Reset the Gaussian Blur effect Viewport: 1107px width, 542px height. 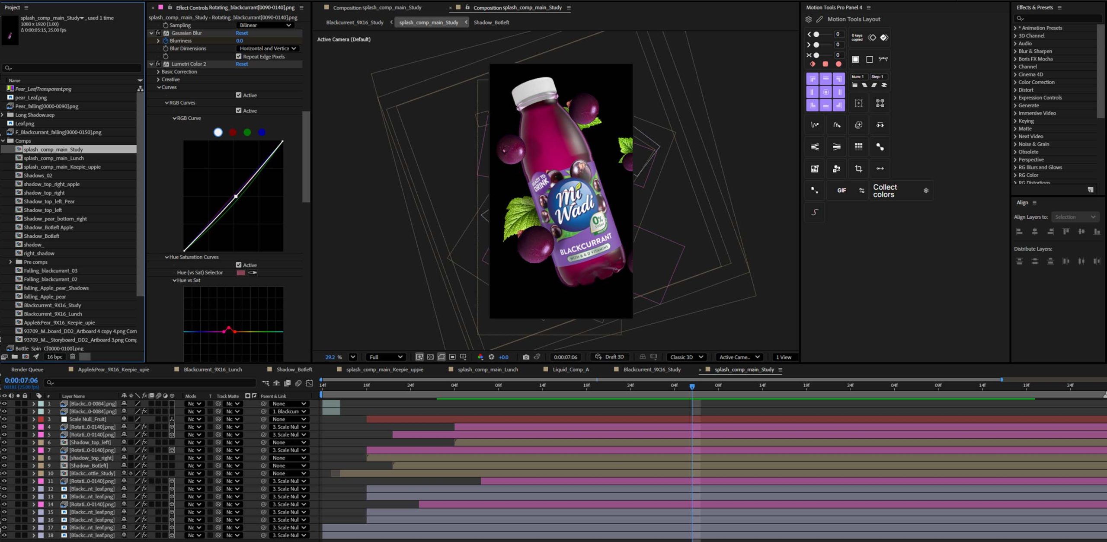(x=242, y=33)
